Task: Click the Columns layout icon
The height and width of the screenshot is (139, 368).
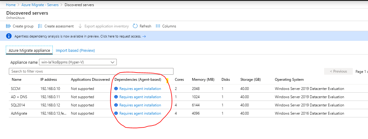Action: point(158,26)
